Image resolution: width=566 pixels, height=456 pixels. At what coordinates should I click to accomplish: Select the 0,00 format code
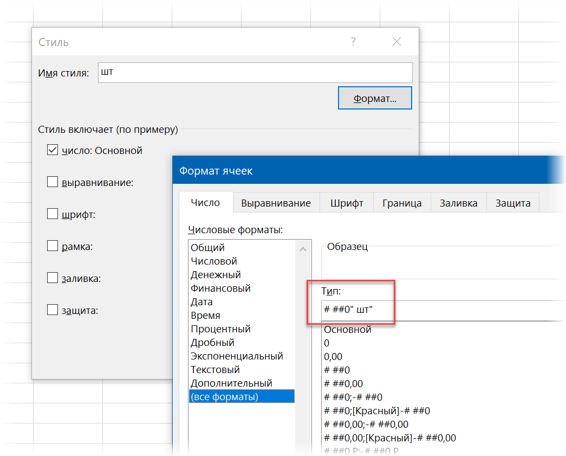pos(333,357)
